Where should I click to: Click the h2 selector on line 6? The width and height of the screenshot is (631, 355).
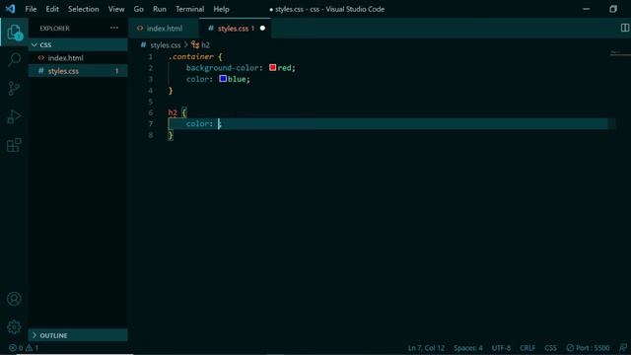tap(173, 112)
